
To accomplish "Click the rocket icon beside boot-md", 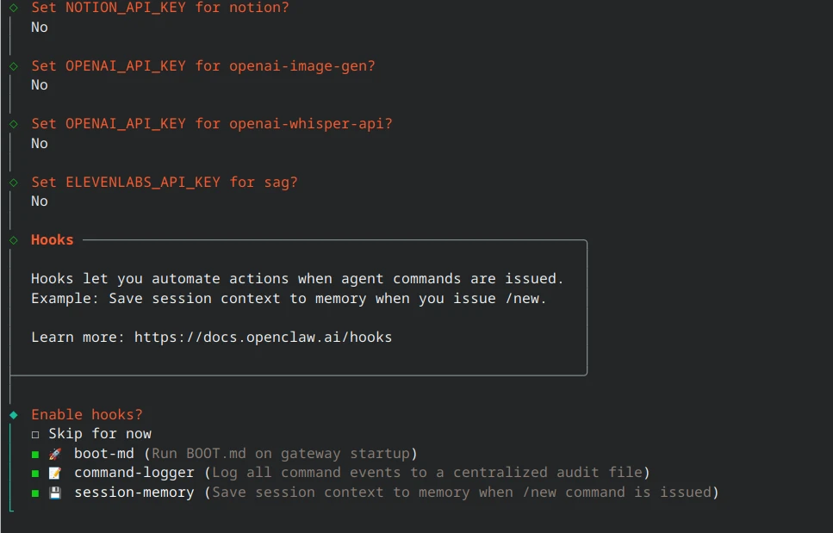I will [x=54, y=454].
